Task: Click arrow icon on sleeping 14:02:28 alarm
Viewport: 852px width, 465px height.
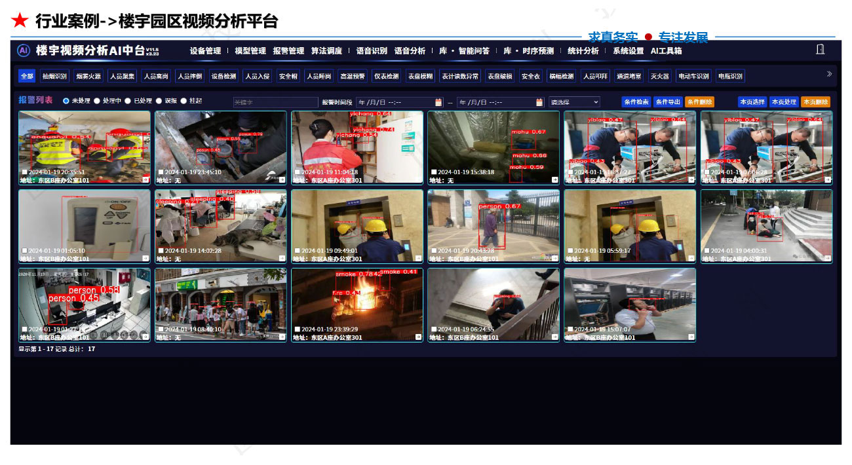Action: coord(282,258)
